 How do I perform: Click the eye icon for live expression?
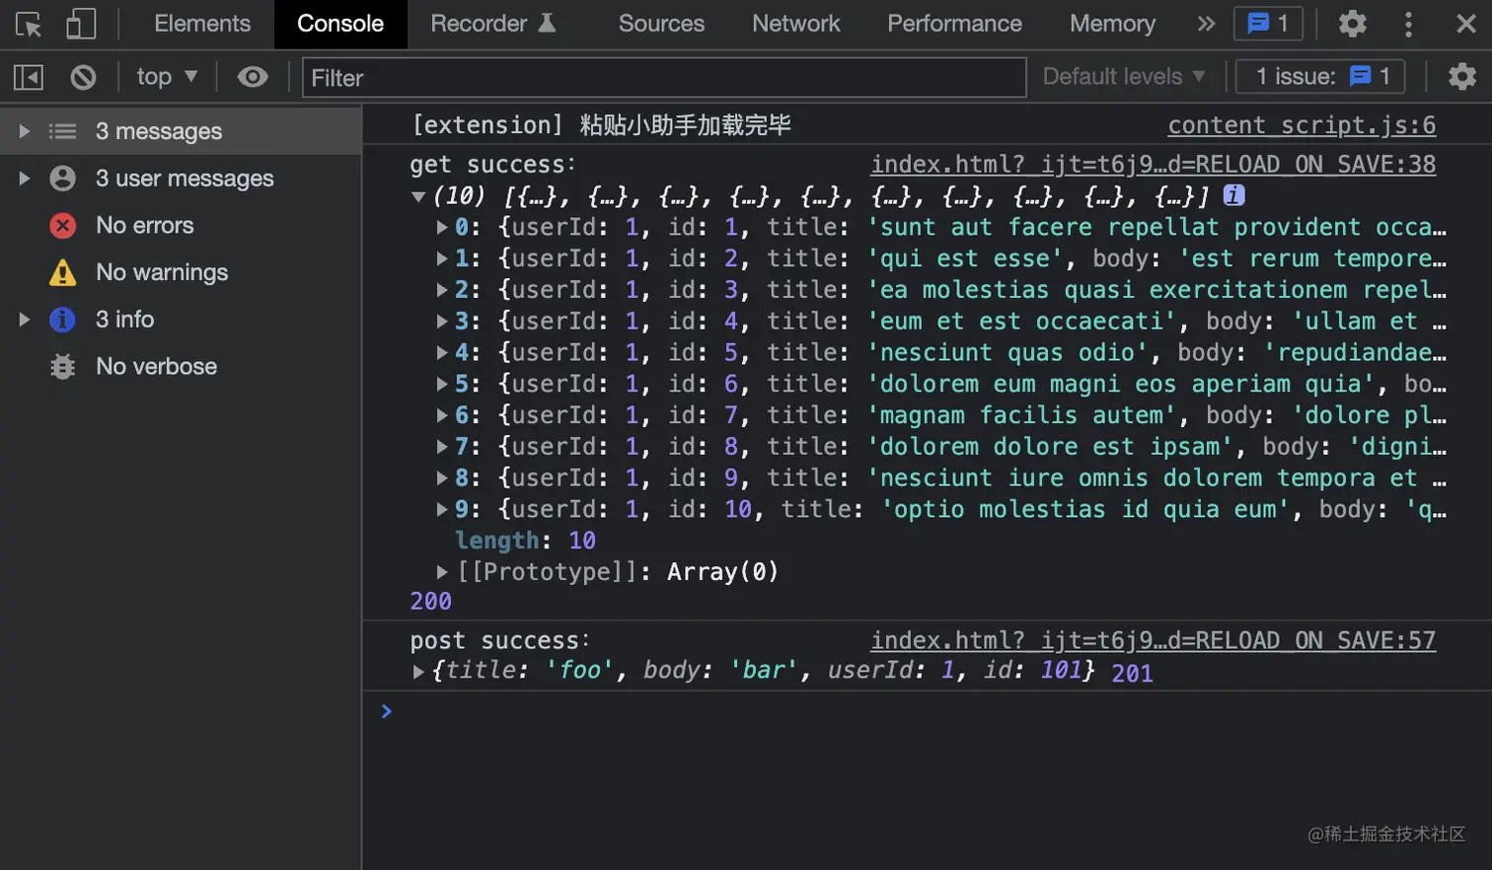pos(253,77)
